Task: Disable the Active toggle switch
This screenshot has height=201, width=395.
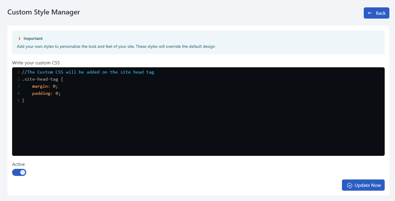Action: coord(19,172)
